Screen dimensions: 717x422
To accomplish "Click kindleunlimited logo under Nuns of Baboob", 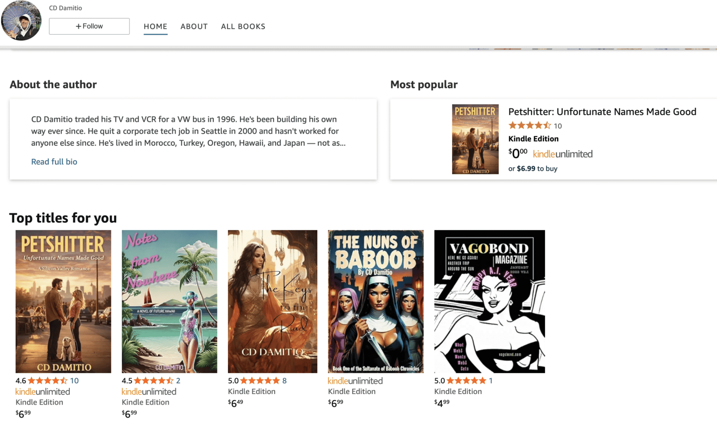I will 355,381.
